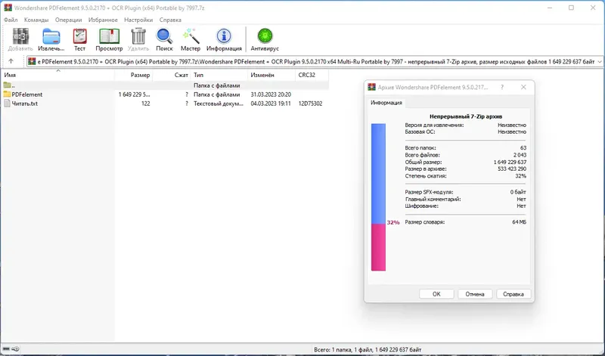Open the Настройки menu
605x356 pixels.
(x=138, y=20)
